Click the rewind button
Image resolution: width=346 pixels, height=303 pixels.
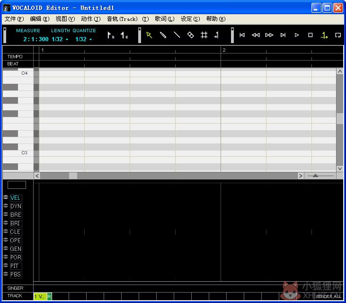point(256,35)
